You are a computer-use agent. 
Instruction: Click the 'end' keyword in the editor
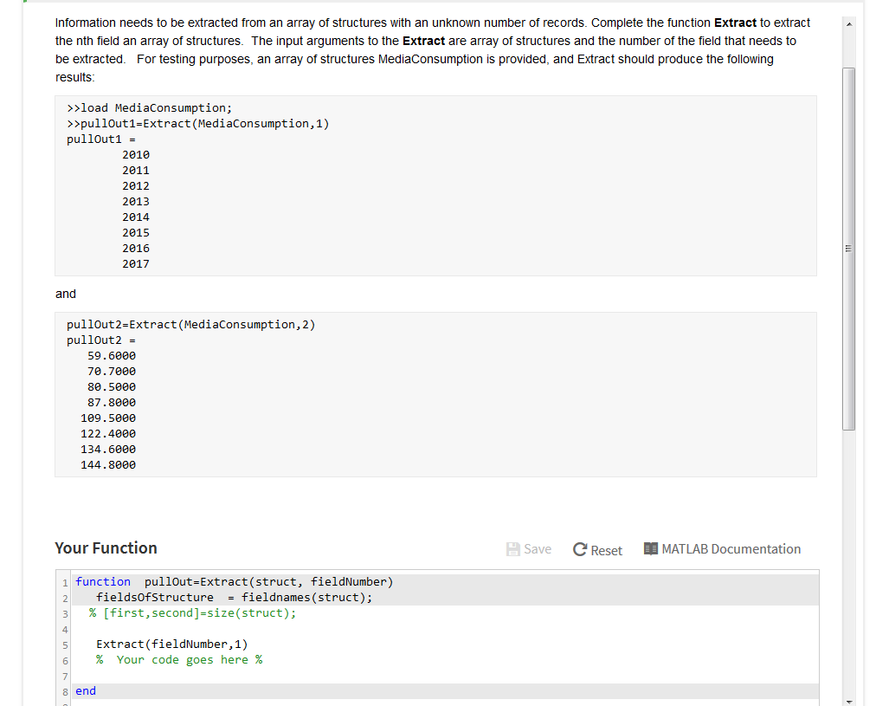(86, 690)
